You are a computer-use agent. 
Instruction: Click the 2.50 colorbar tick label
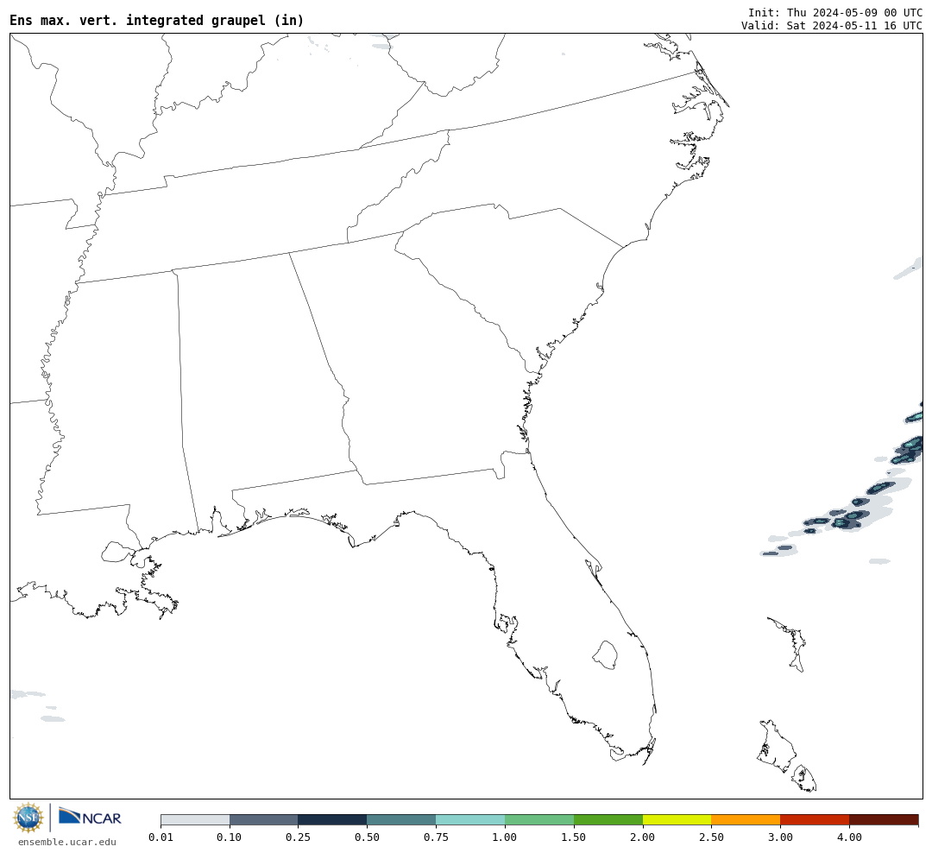pos(711,837)
